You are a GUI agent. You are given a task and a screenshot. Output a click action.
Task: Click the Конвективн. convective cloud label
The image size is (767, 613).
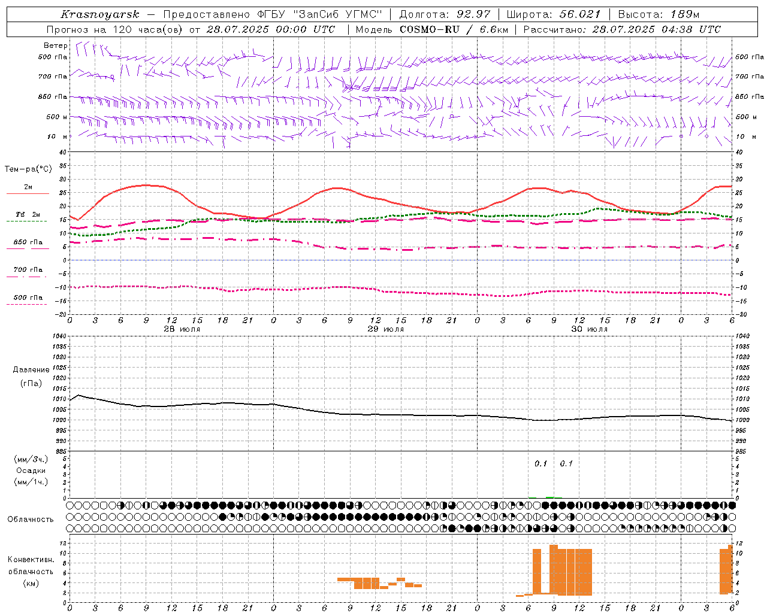(31, 560)
